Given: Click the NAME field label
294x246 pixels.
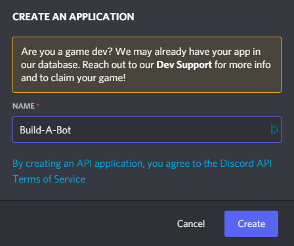Looking at the screenshot, I should (x=24, y=106).
